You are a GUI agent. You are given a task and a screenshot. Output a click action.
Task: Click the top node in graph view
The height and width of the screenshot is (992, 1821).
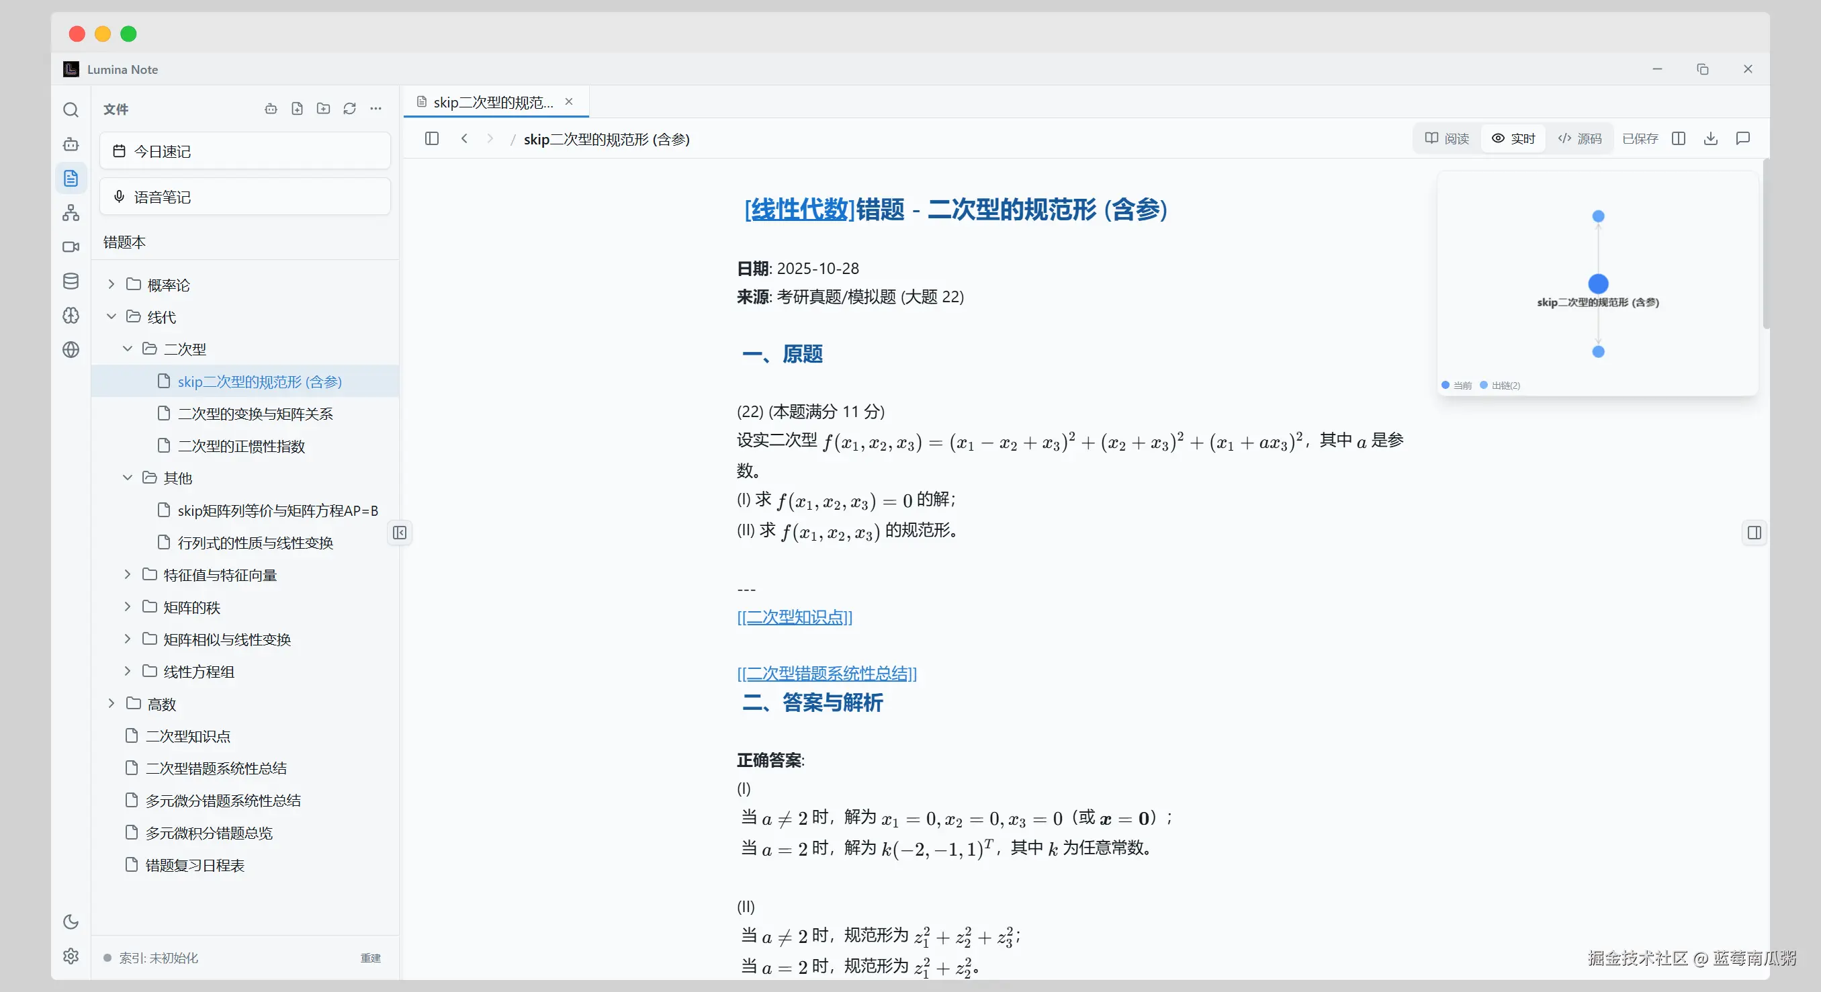point(1597,216)
